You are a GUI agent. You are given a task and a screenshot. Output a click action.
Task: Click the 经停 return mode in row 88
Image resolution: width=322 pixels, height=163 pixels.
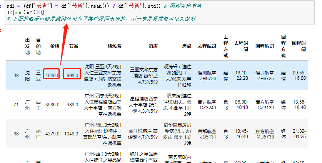tap(284, 134)
